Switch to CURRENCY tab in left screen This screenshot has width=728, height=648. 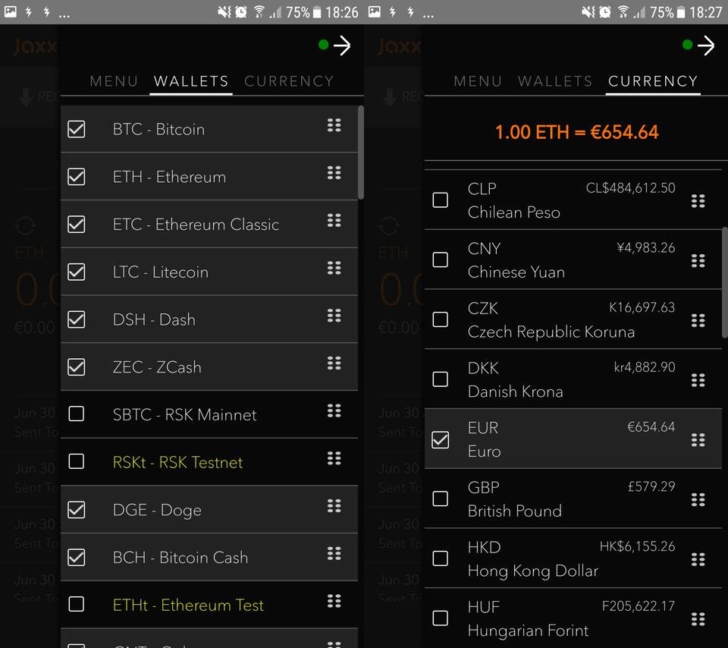click(289, 81)
